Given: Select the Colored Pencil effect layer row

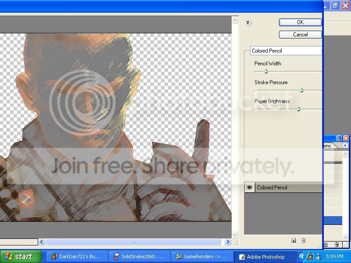Looking at the screenshot, I should tap(283, 188).
